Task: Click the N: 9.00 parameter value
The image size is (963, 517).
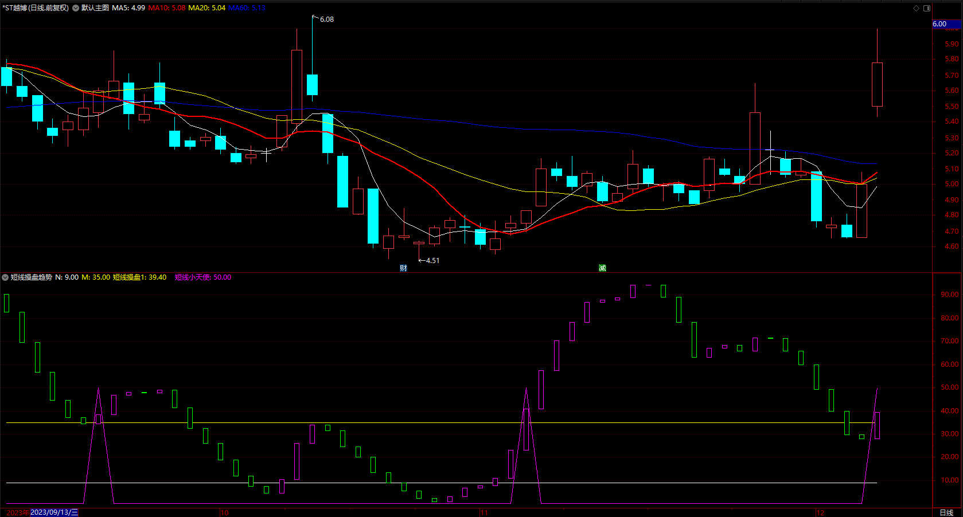Action: [67, 277]
